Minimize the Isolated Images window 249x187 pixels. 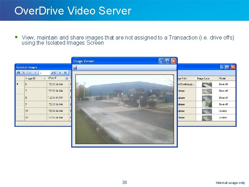click(222, 67)
